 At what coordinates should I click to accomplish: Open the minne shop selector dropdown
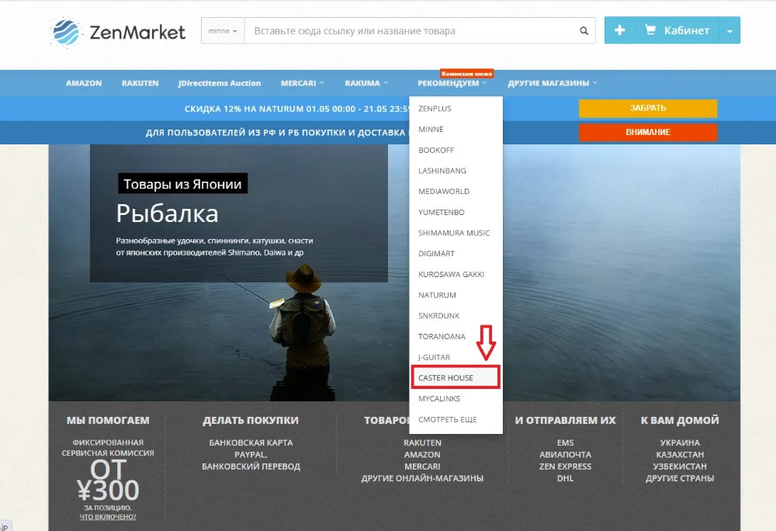[x=223, y=31]
